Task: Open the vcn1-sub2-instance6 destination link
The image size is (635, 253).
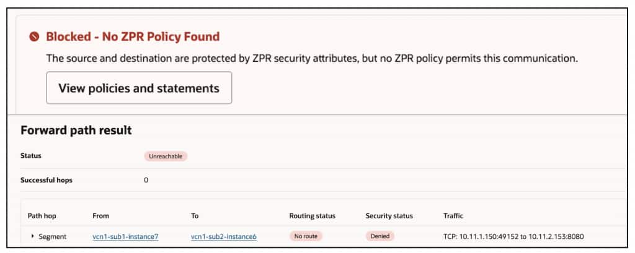Action: 224,236
